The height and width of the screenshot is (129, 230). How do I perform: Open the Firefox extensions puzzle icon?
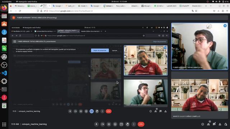tap(223, 11)
